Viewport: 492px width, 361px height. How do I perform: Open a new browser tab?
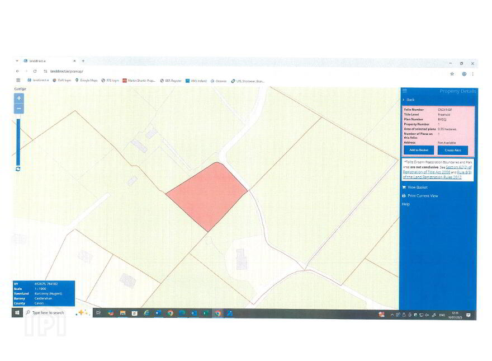click(x=83, y=61)
